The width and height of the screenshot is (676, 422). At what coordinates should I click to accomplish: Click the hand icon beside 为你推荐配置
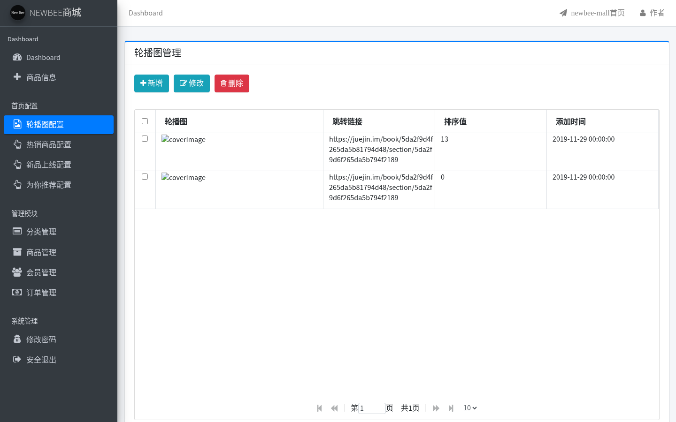(x=17, y=185)
